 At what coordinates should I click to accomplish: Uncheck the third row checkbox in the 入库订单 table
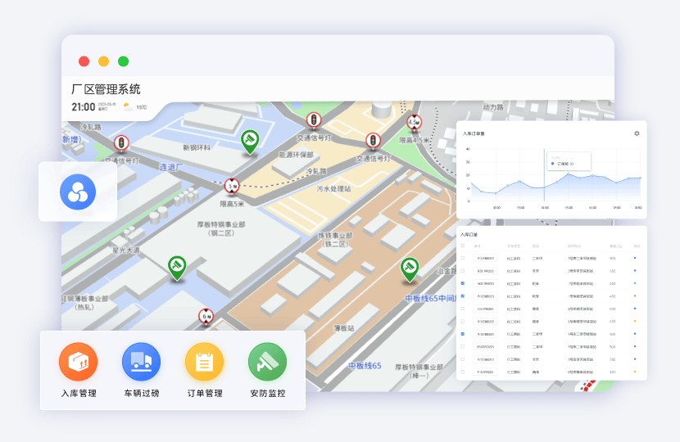462,283
